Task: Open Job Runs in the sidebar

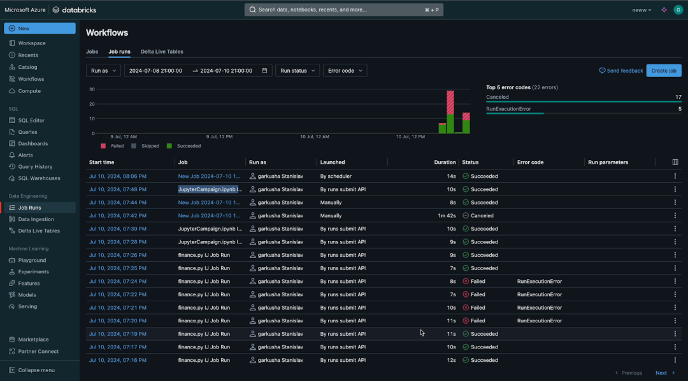Action: (x=38, y=208)
